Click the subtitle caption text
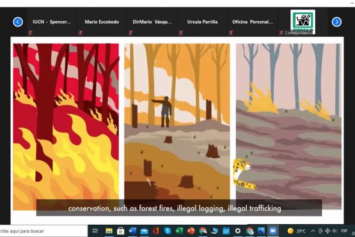The height and width of the screenshot is (237, 355). [x=175, y=208]
